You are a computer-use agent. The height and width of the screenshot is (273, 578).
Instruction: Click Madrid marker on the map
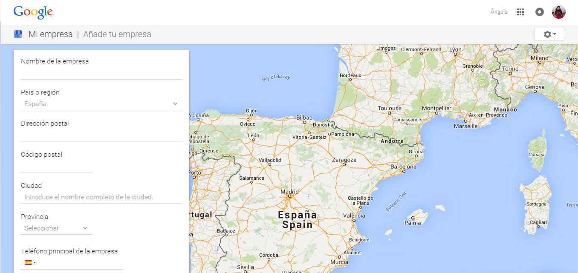click(x=289, y=197)
